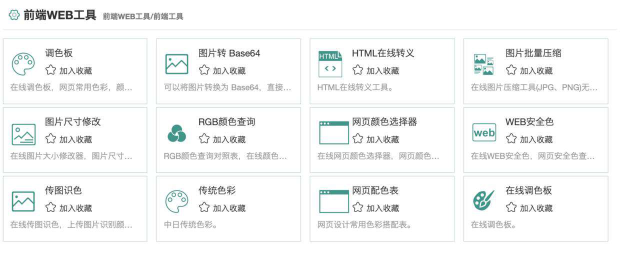
Task: Click description 中日传统色彩。
Action: pyautogui.click(x=191, y=224)
